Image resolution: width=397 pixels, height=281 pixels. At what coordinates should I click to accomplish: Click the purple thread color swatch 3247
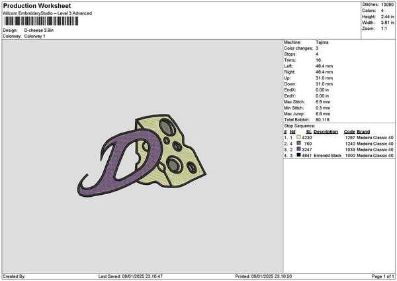(298, 149)
